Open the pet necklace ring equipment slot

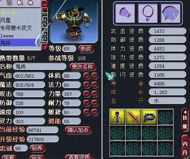click(x=148, y=13)
